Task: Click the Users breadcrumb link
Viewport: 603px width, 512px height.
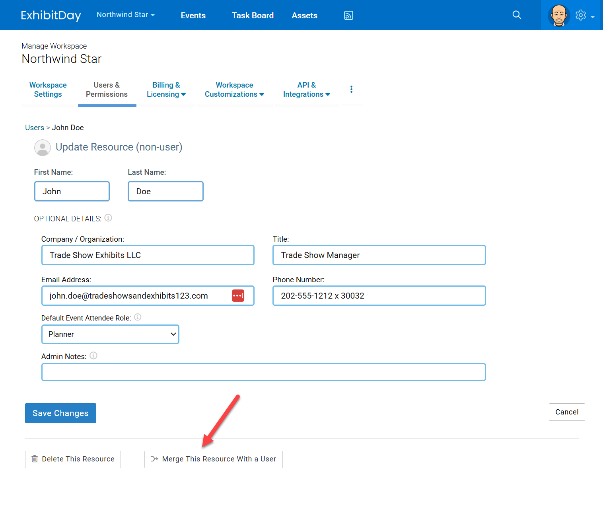Action: (35, 128)
